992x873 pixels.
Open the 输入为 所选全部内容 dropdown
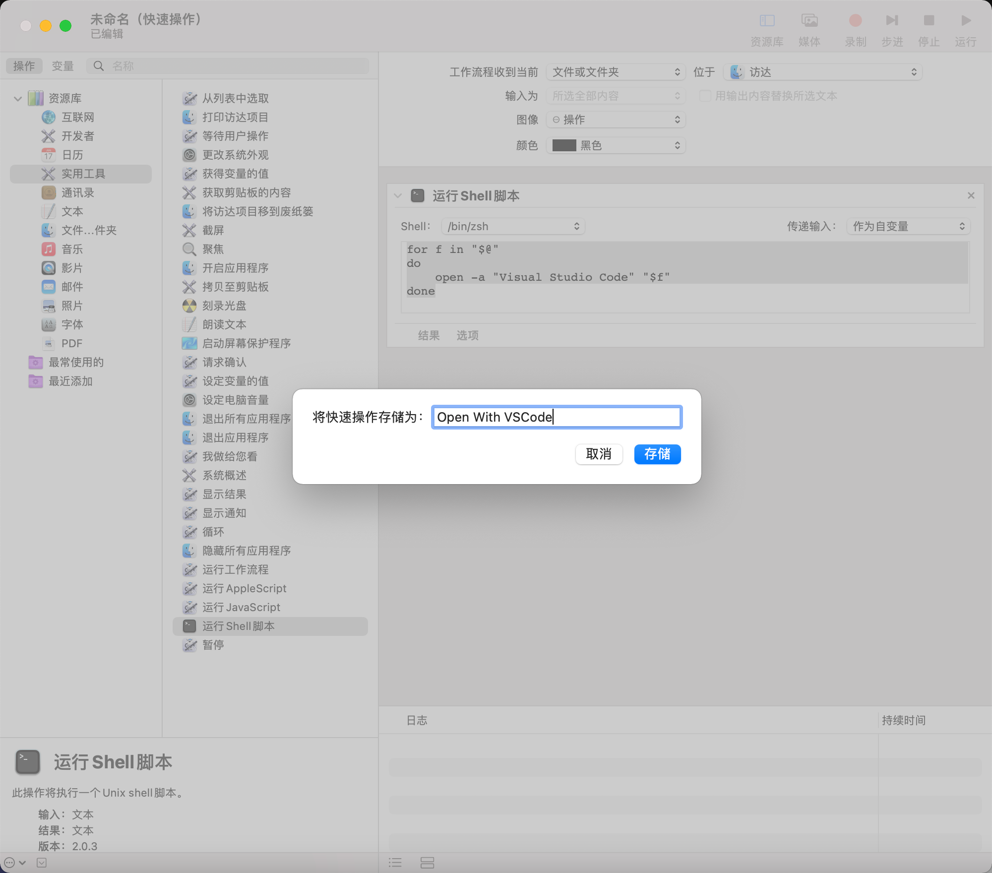pyautogui.click(x=616, y=96)
